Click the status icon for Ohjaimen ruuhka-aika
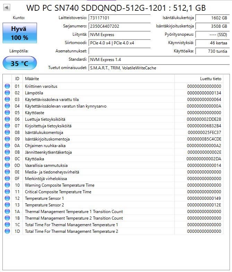The width and height of the screenshot is (232, 272). click(7, 145)
